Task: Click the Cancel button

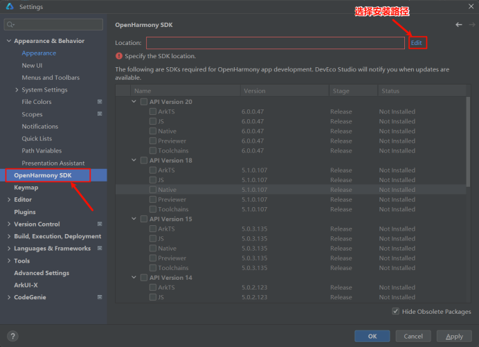Action: pos(413,337)
